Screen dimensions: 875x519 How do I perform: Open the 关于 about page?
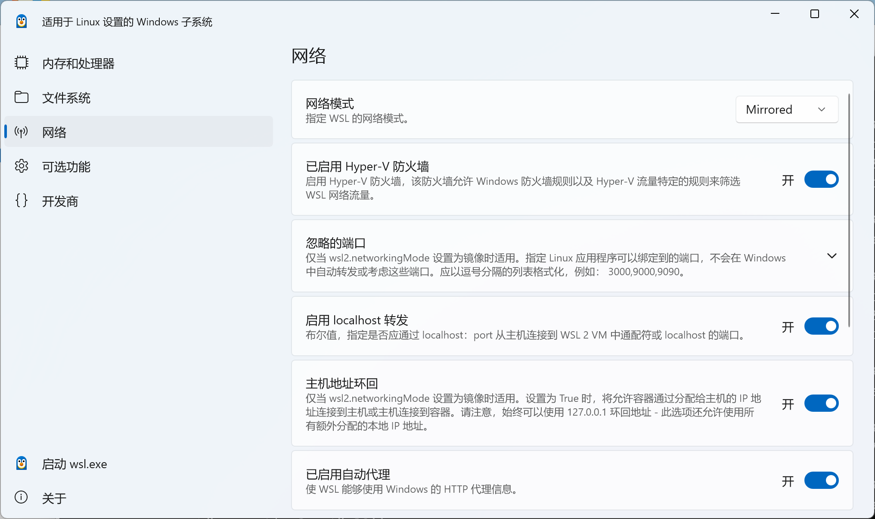[x=54, y=498]
